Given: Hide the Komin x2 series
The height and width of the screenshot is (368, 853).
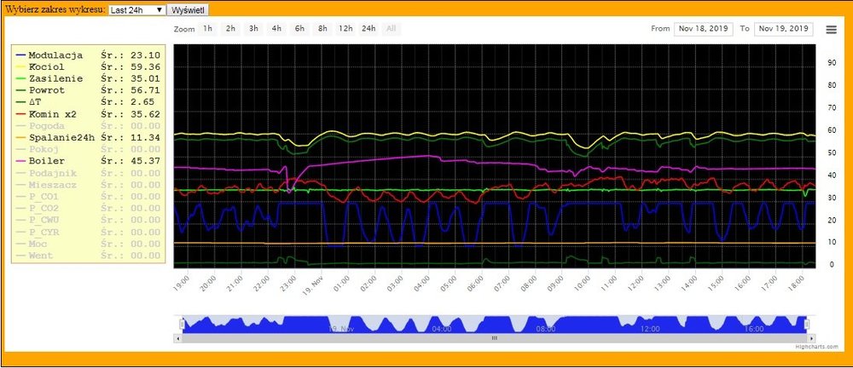Looking at the screenshot, I should click(53, 114).
